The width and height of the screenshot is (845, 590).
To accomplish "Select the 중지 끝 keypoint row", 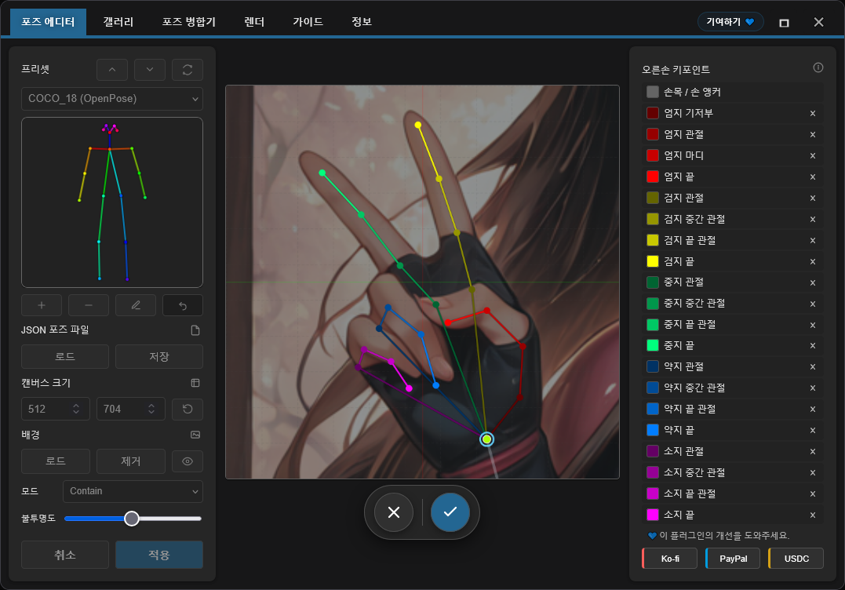I will point(732,345).
